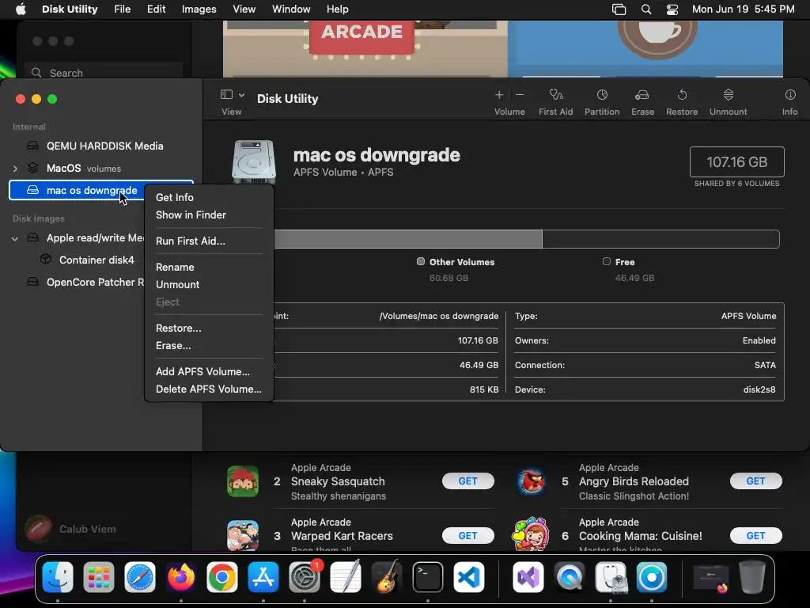The height and width of the screenshot is (608, 810).
Task: Open Terminal from the Dock
Action: click(428, 577)
